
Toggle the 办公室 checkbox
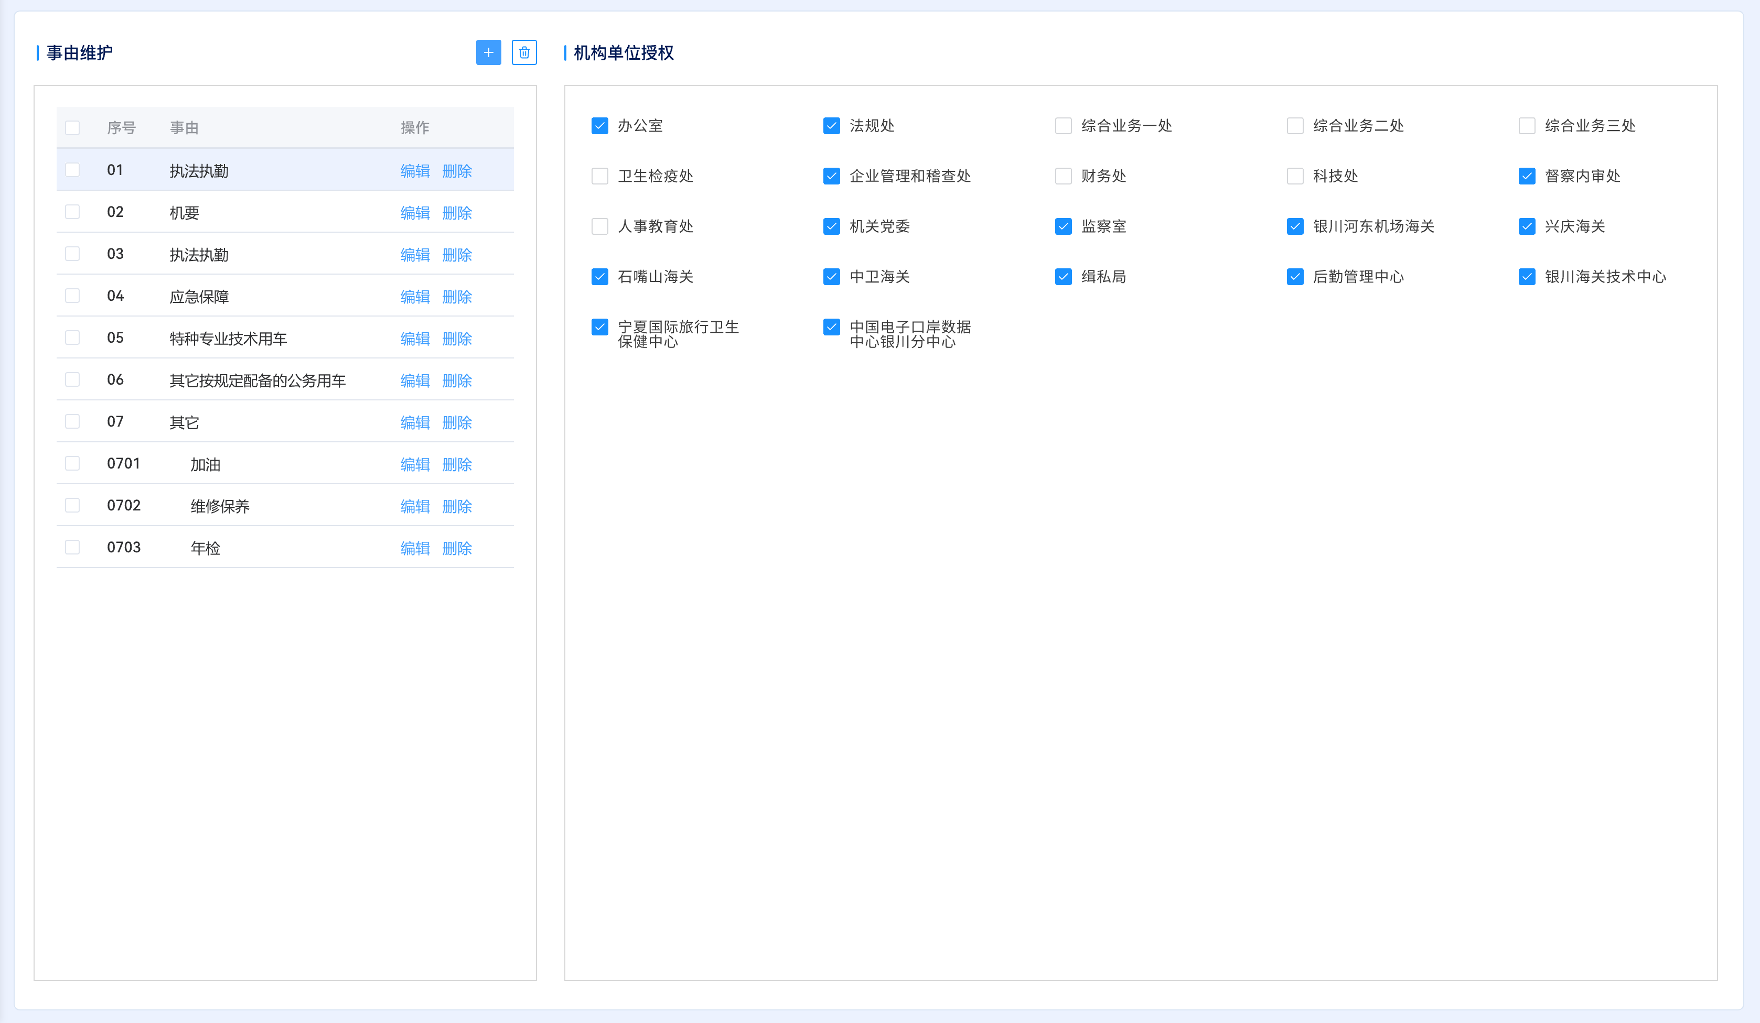coord(599,126)
